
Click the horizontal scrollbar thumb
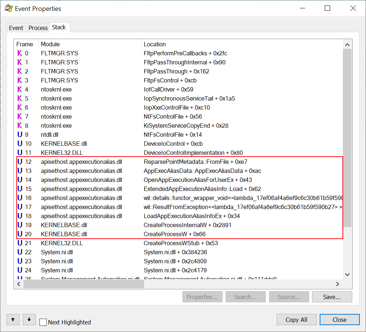point(84,284)
